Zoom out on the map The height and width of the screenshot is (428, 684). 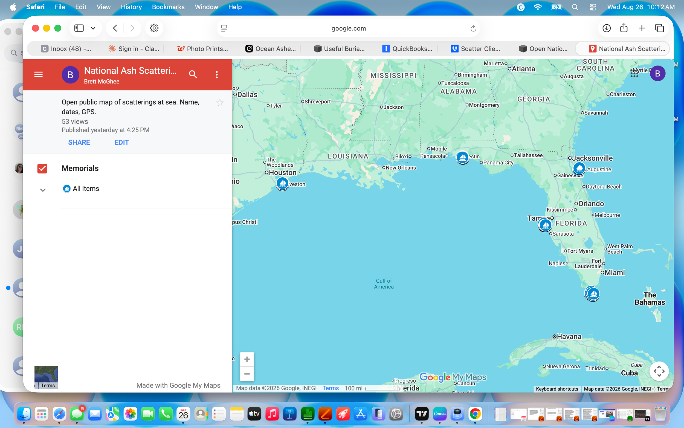(247, 374)
